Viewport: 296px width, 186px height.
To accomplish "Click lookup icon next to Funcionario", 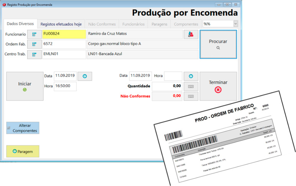I will click(x=34, y=34).
